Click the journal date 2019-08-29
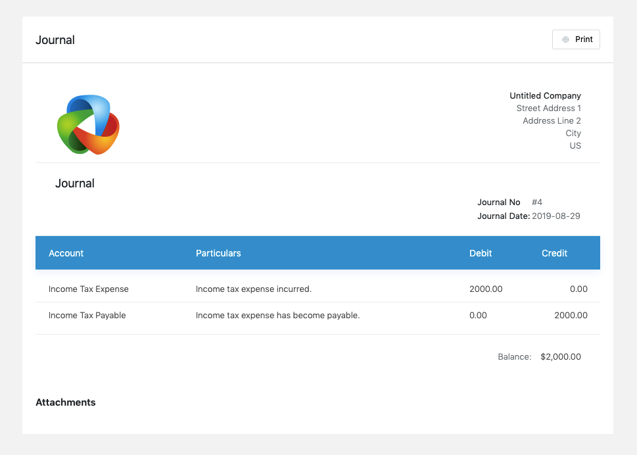This screenshot has height=455, width=637. pos(555,216)
